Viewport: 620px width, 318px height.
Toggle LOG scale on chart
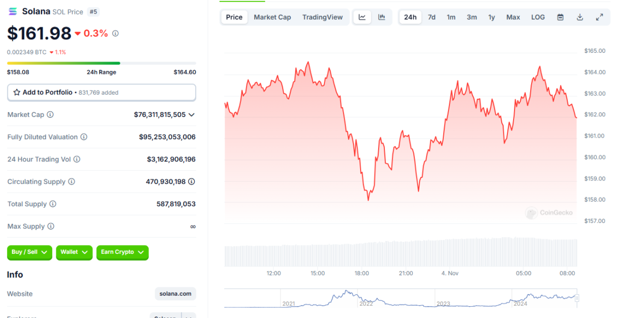point(538,17)
